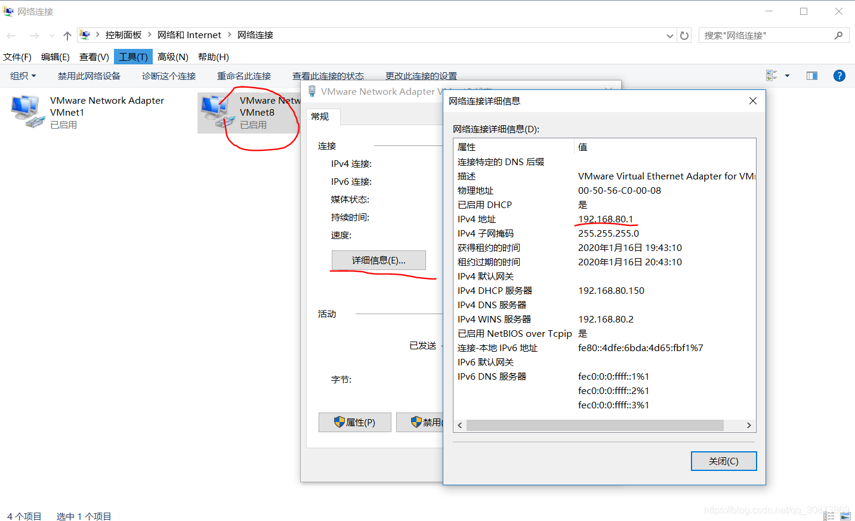Select lease obtained time 19:43:10
This screenshot has height=521, width=855.
(x=630, y=247)
